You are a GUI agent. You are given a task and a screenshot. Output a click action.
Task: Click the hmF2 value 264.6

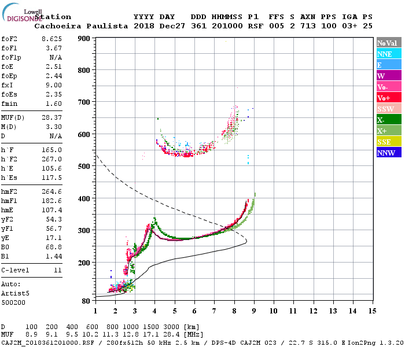(51, 191)
